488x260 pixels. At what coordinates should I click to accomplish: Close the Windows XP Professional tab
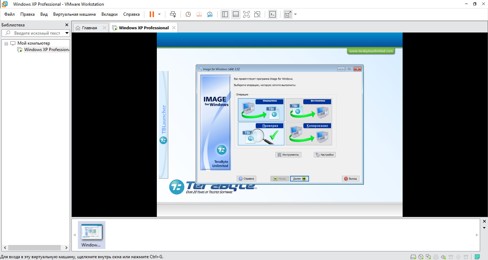click(x=174, y=28)
